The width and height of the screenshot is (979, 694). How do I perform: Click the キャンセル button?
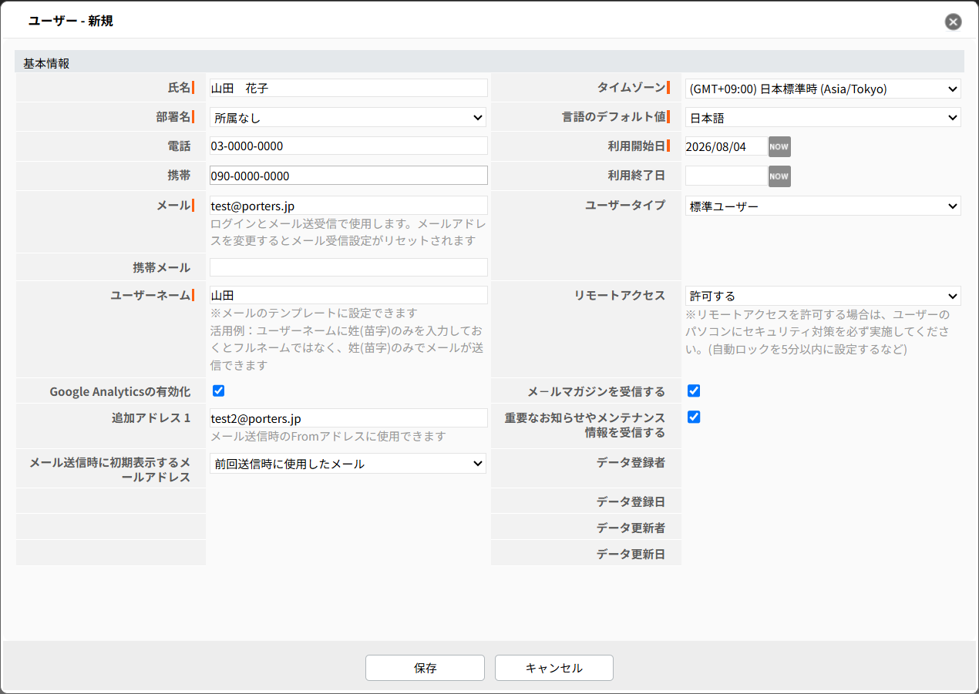tap(554, 668)
